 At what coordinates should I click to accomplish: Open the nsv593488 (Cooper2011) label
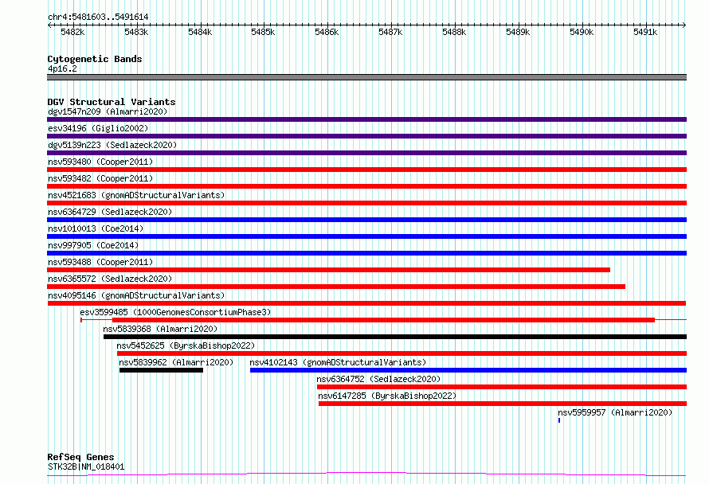tap(100, 262)
